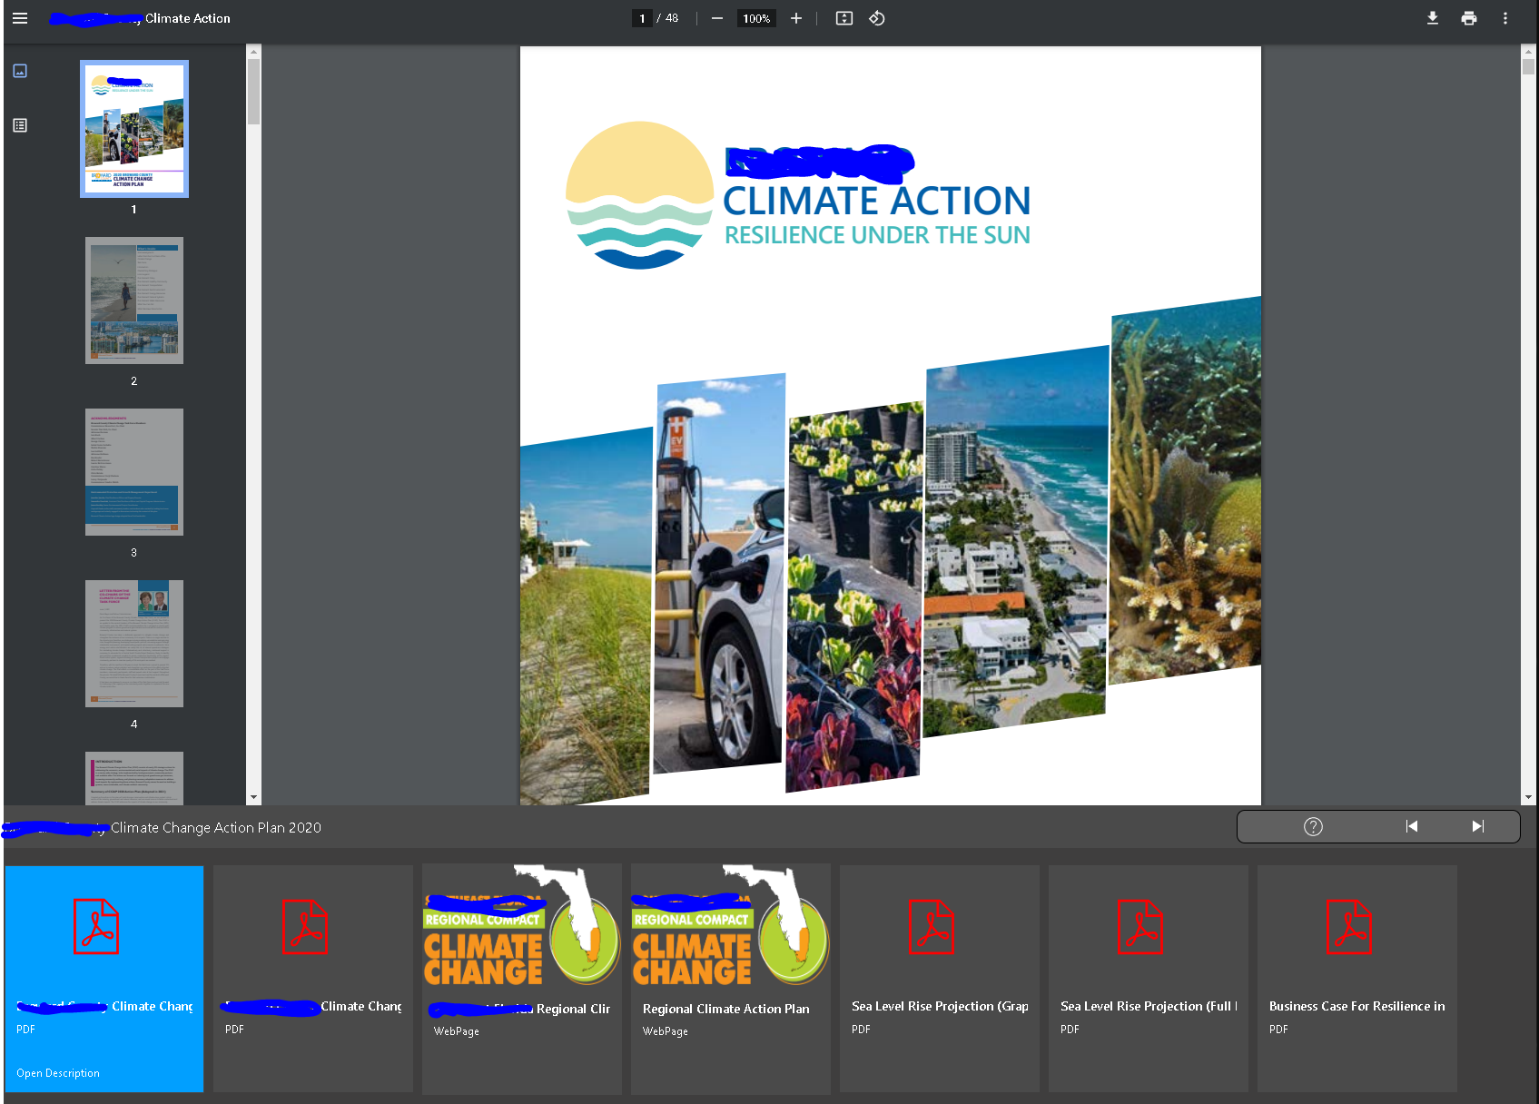Click the fit to page icon
This screenshot has height=1104, width=1539.
pyautogui.click(x=844, y=18)
